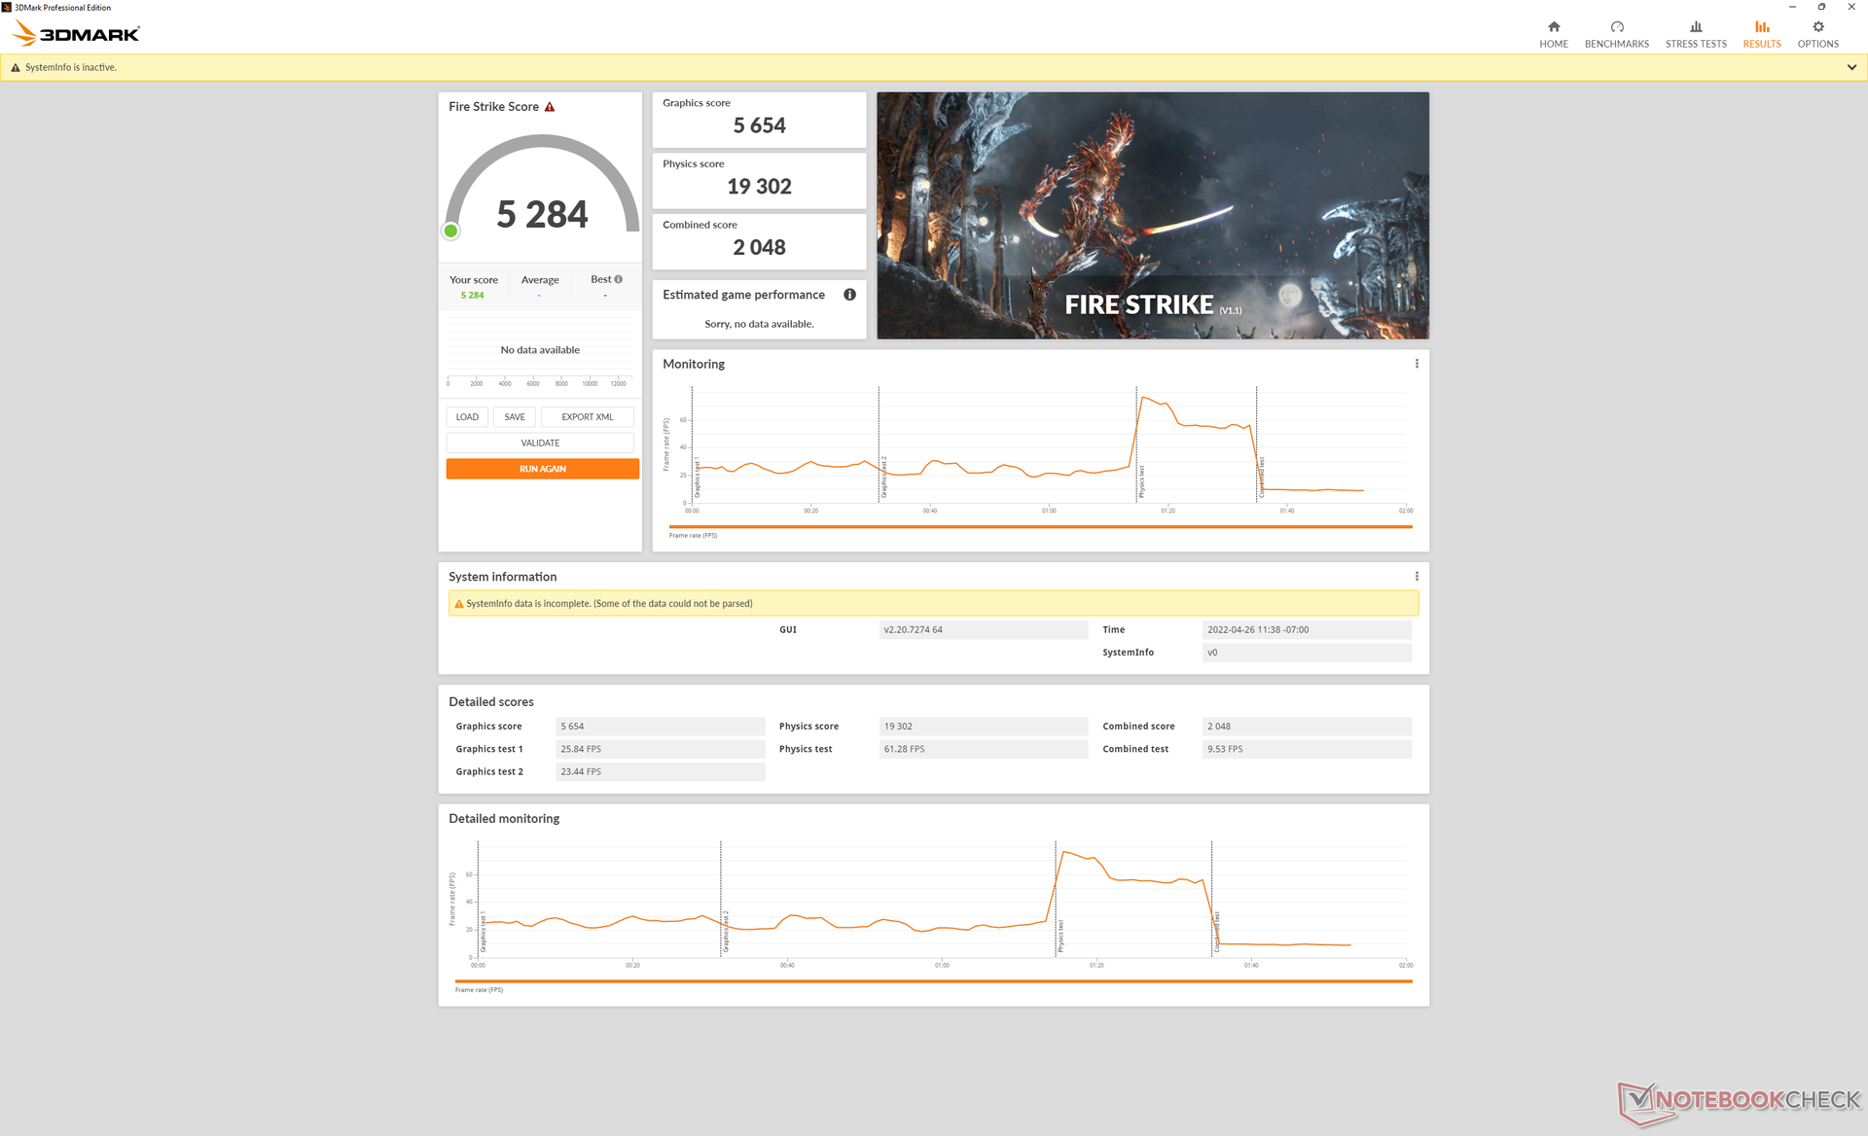Click the Load button

pyautogui.click(x=467, y=417)
